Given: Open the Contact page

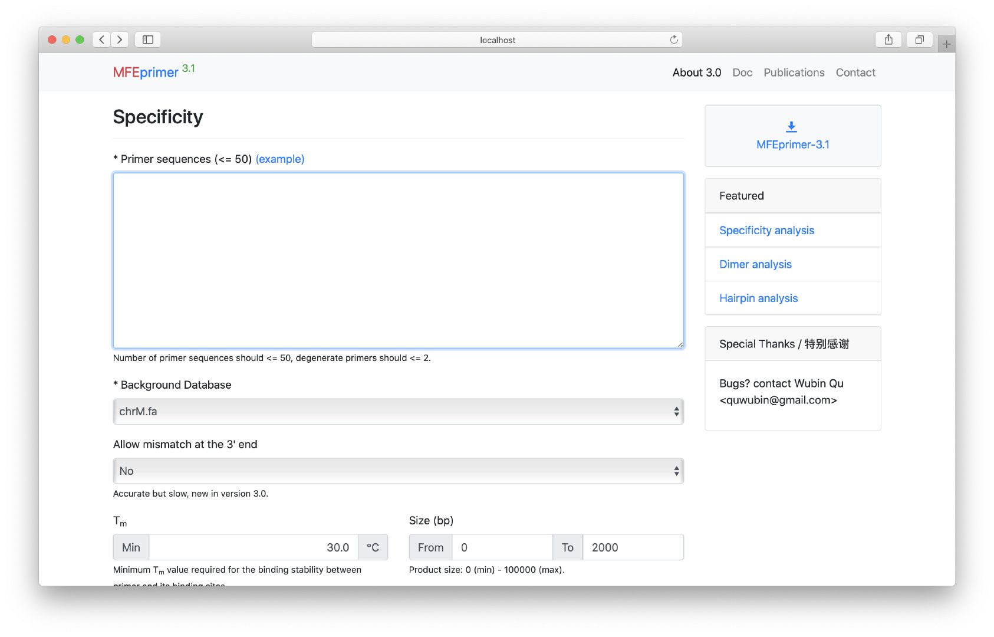Looking at the screenshot, I should (855, 73).
